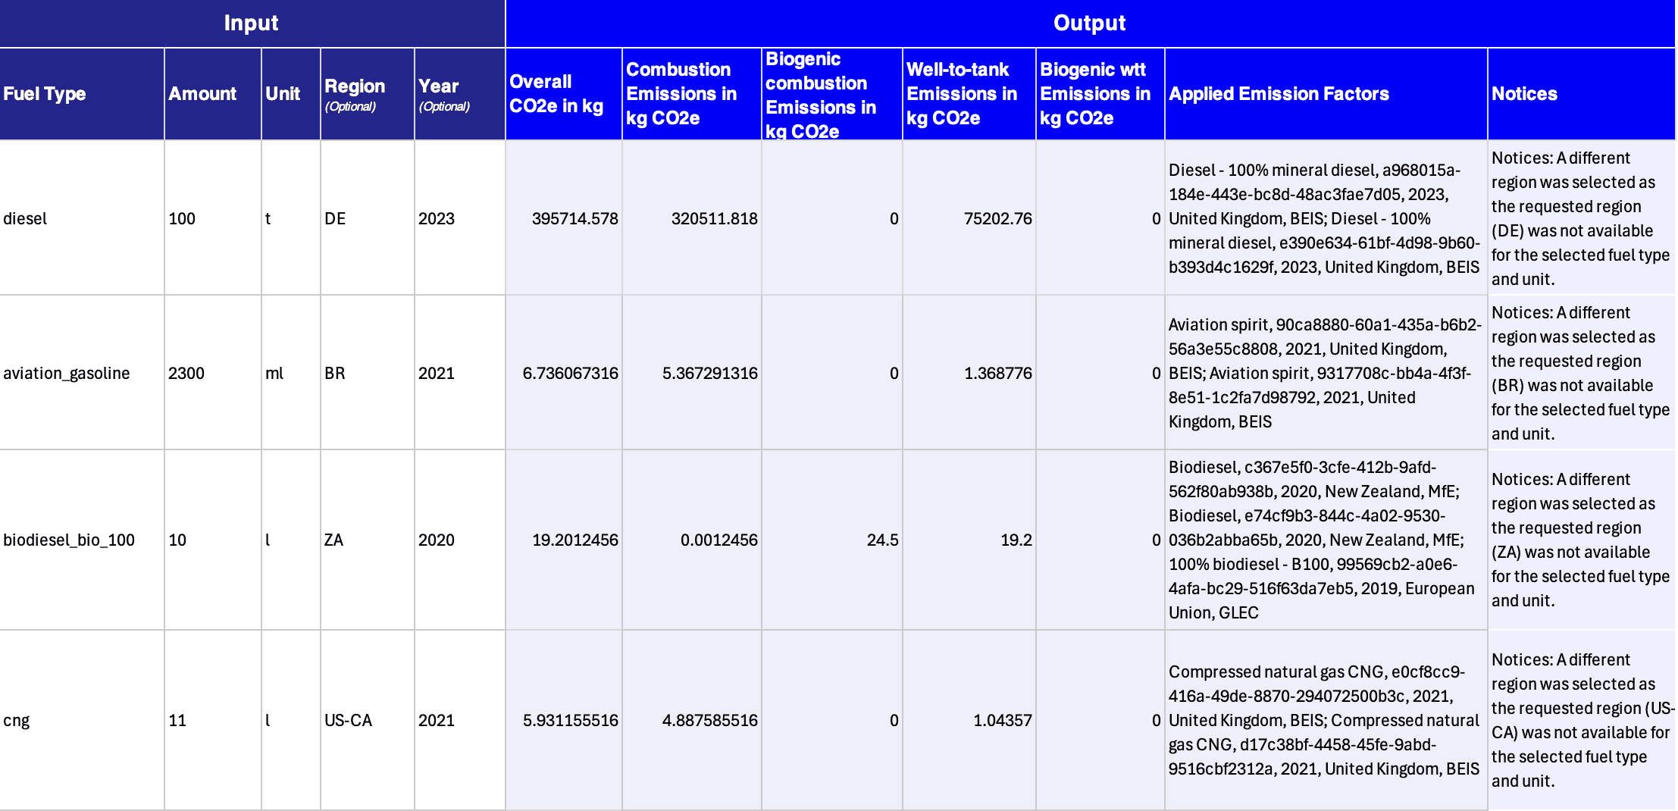Select the "Overall CO2e in kg" header
The height and width of the screenshot is (811, 1678).
pos(556,94)
